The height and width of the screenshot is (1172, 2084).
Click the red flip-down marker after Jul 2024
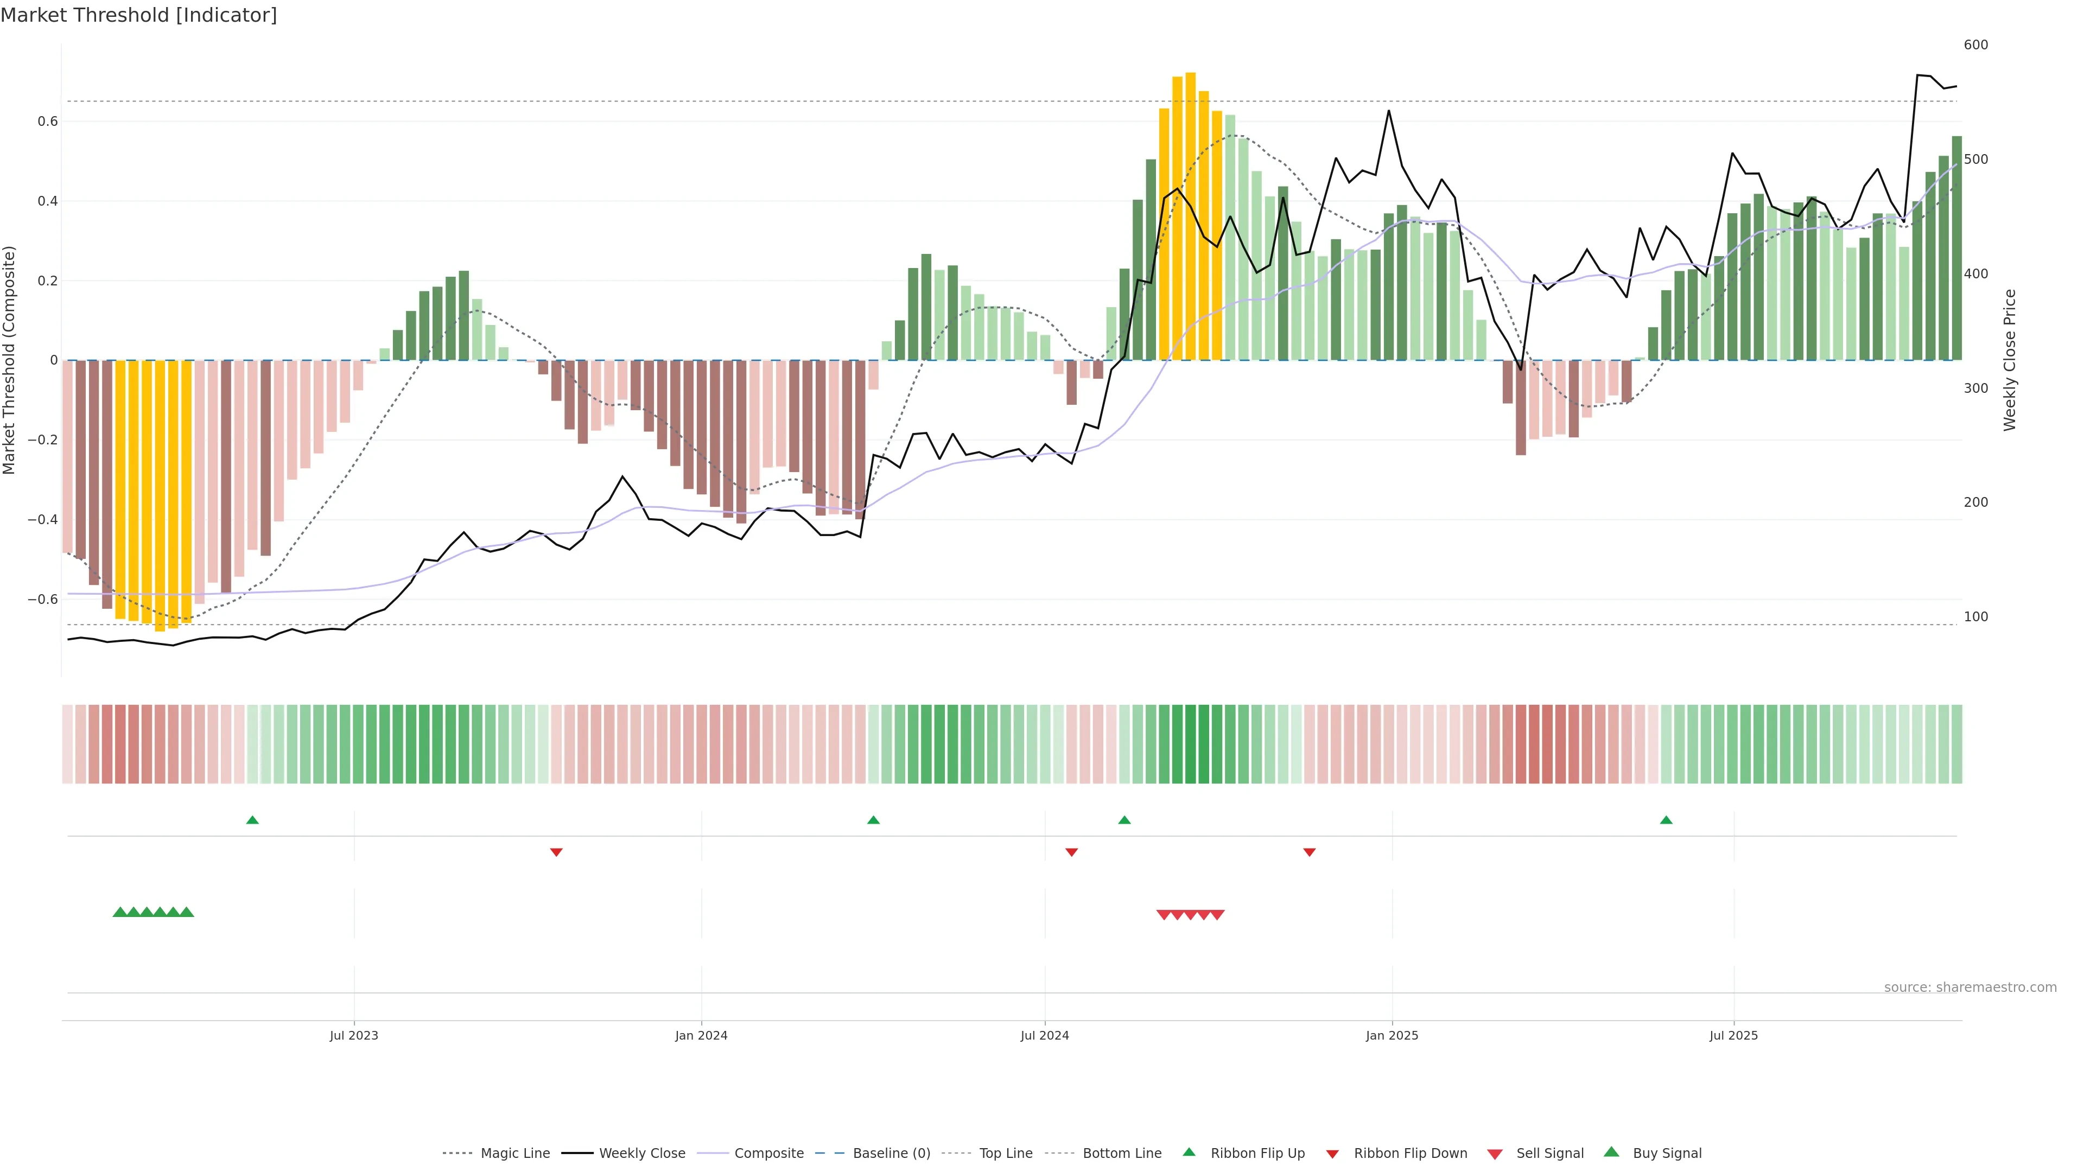point(1071,852)
